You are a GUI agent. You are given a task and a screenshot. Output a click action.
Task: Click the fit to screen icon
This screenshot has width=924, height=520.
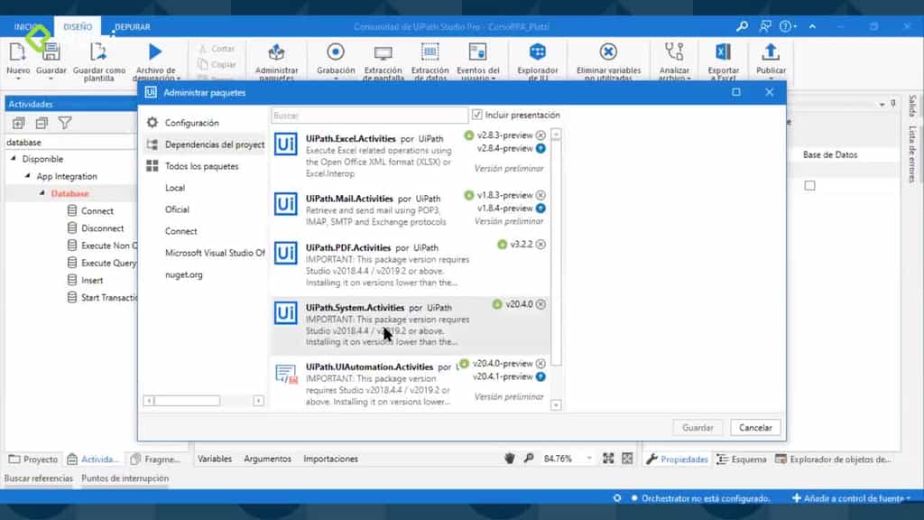[x=608, y=459]
